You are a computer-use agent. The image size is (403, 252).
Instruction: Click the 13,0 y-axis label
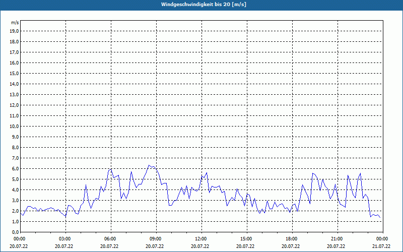tap(14, 94)
